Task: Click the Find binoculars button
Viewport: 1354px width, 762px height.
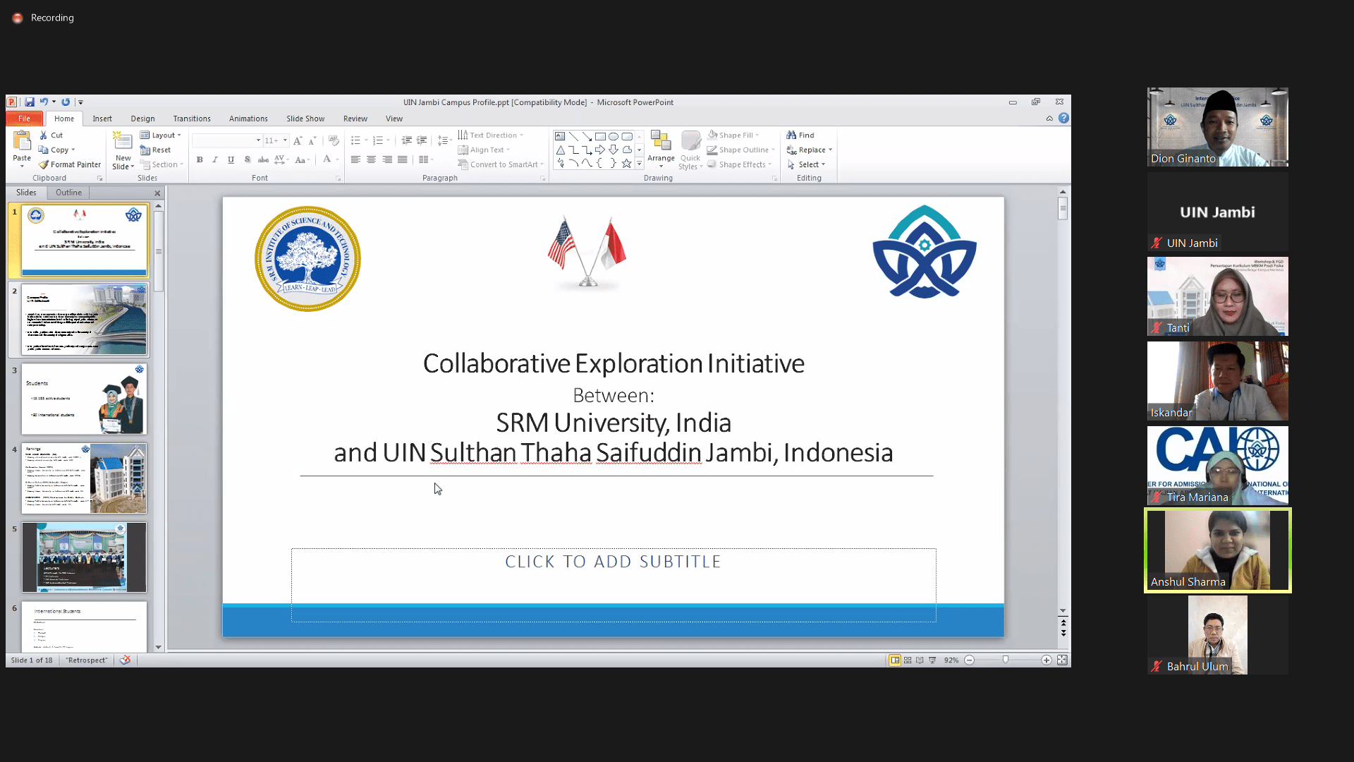Action: 800,135
